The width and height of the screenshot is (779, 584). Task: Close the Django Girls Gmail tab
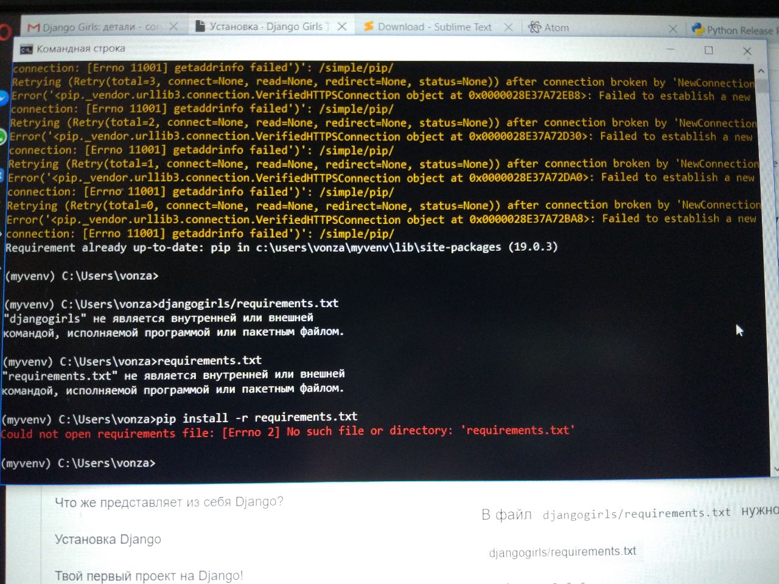[173, 27]
